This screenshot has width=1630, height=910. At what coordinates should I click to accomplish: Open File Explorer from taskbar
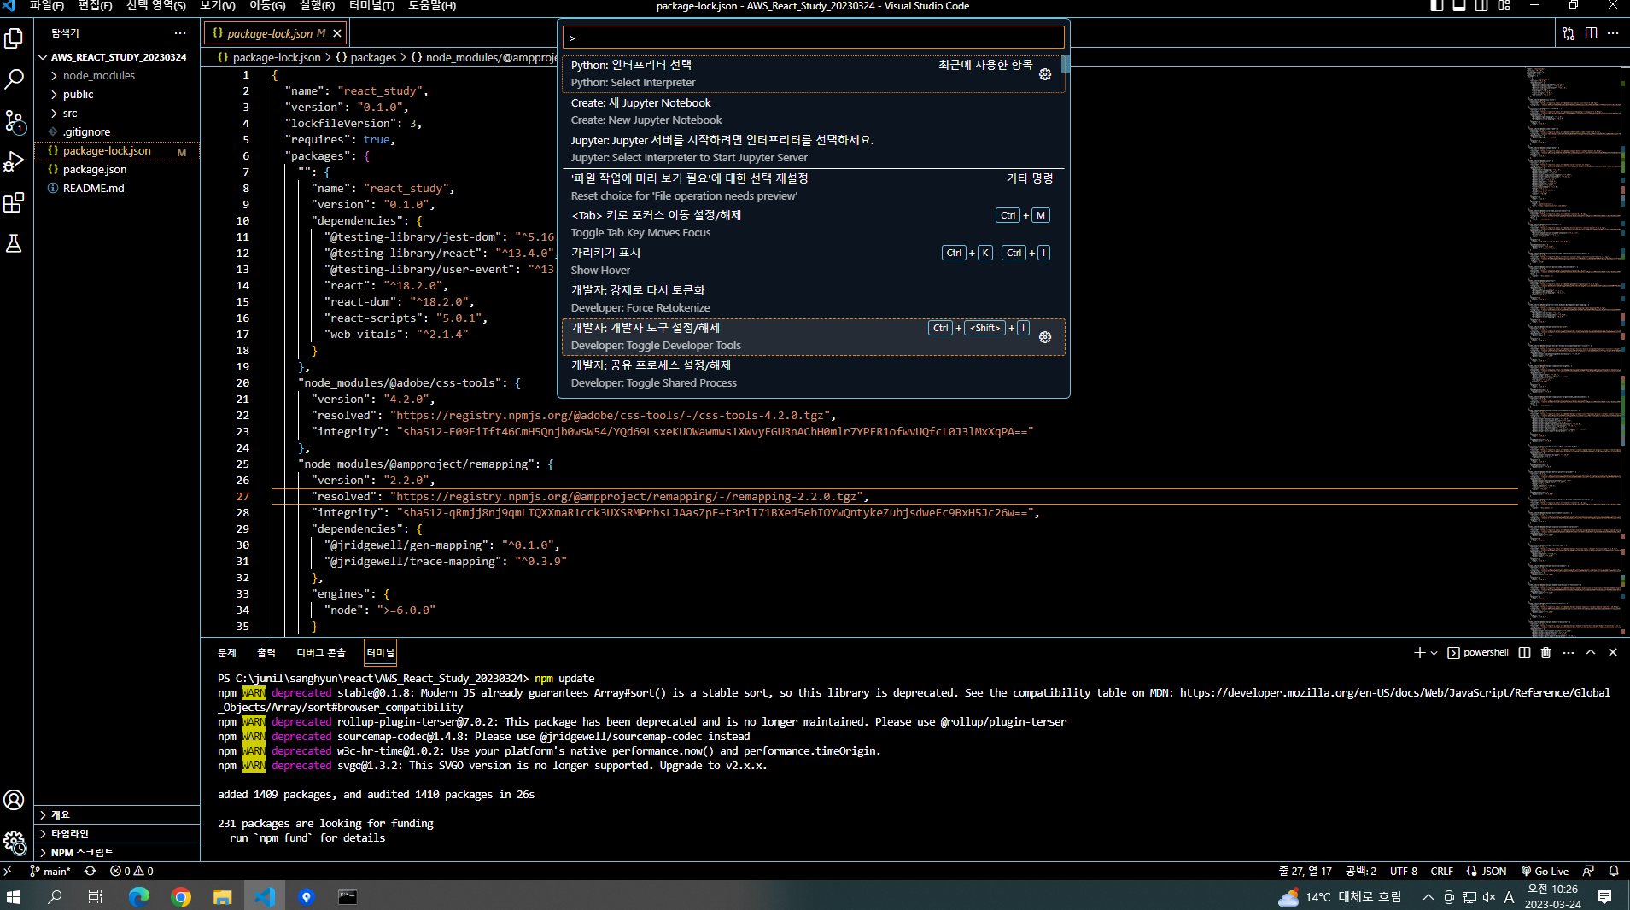222,896
